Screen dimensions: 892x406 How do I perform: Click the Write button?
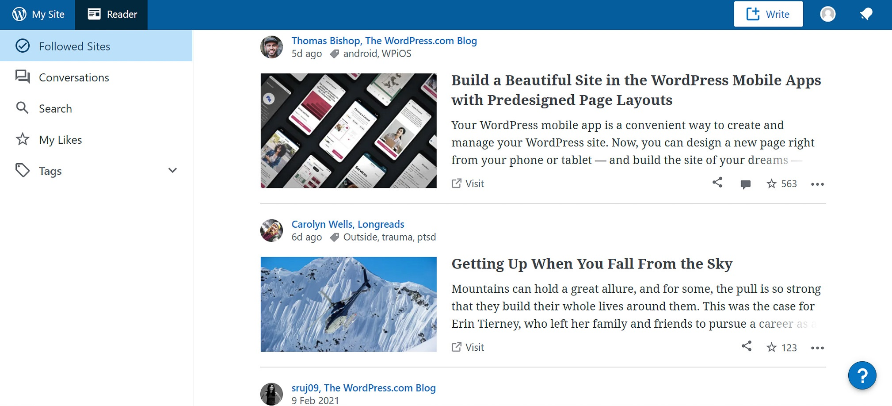coord(769,14)
